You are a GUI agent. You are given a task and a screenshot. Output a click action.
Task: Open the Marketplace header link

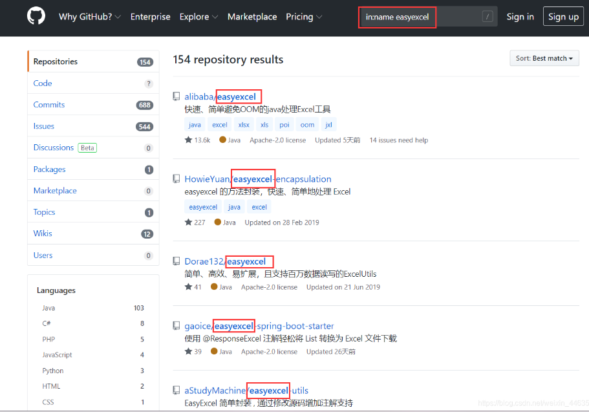click(252, 17)
